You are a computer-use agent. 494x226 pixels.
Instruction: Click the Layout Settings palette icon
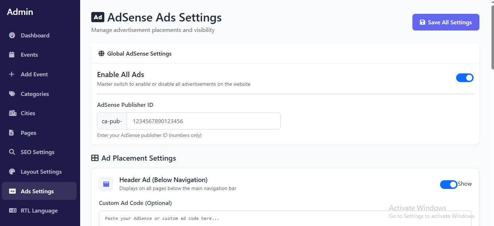point(12,171)
